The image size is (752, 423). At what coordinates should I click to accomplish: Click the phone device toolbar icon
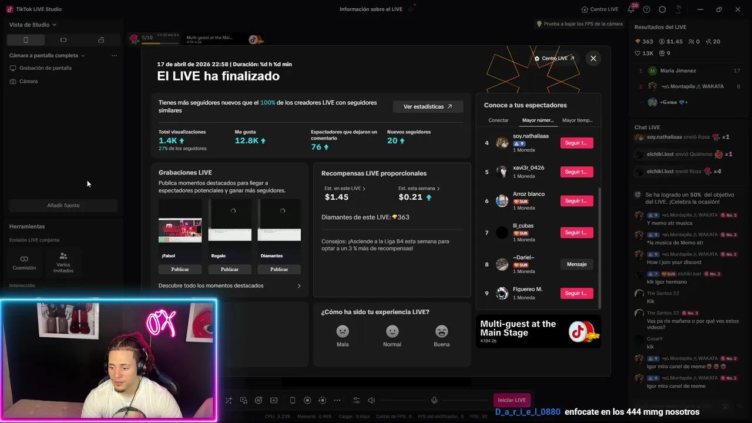[293, 400]
